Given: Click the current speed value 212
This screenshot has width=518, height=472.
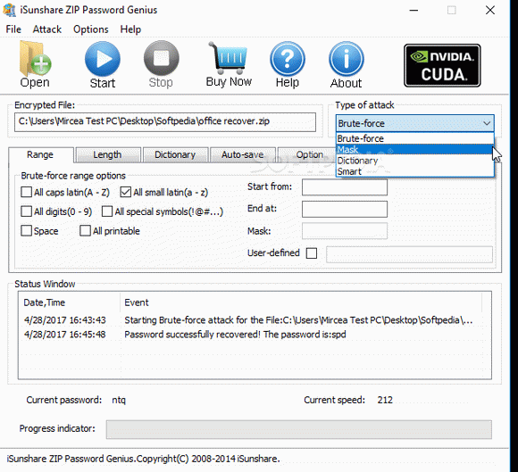Looking at the screenshot, I should coord(385,400).
